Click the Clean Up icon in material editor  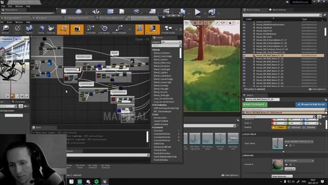point(51,29)
